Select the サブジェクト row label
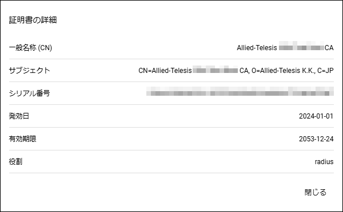The height and width of the screenshot is (212, 343). tap(30, 71)
